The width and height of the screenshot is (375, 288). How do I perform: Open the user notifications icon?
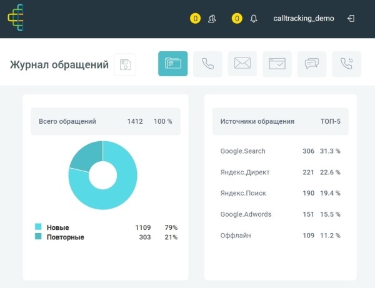212,19
